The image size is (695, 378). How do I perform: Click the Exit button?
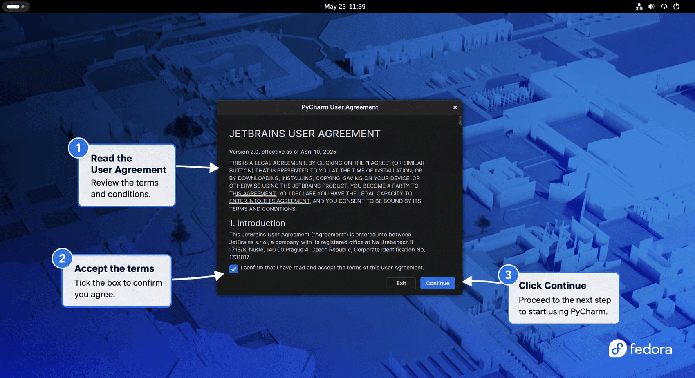coord(401,283)
